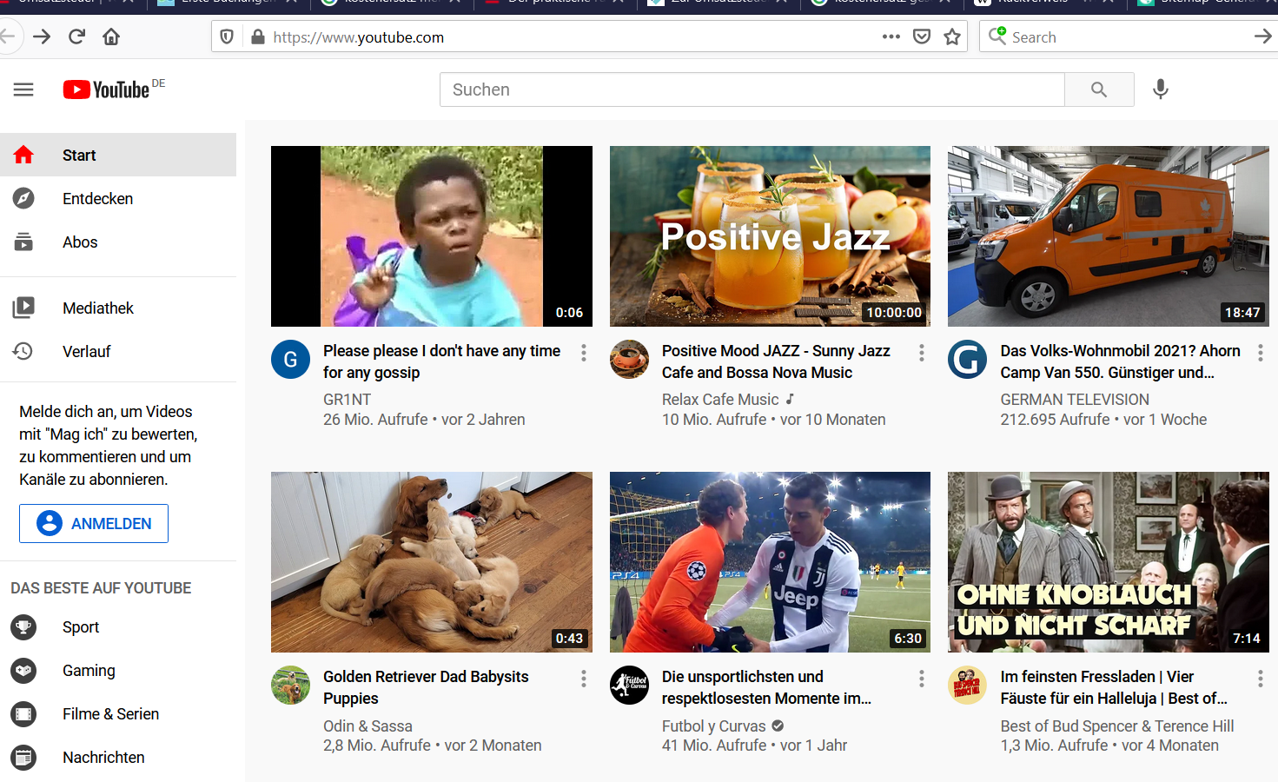Open options menu for Volks-Wohnmobil video
1278x782 pixels.
1261,353
